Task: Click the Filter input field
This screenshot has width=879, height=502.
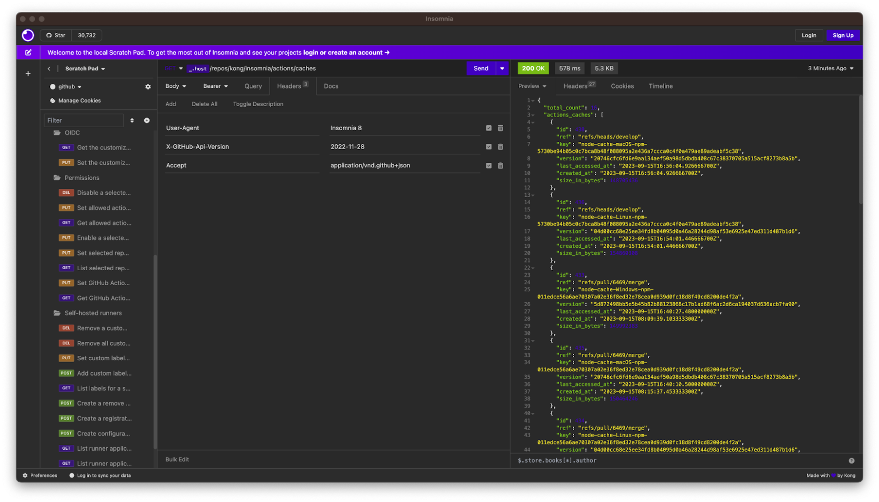Action: pos(84,121)
